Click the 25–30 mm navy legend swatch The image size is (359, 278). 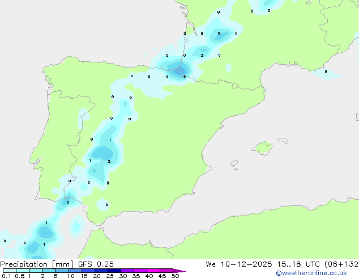(114, 271)
